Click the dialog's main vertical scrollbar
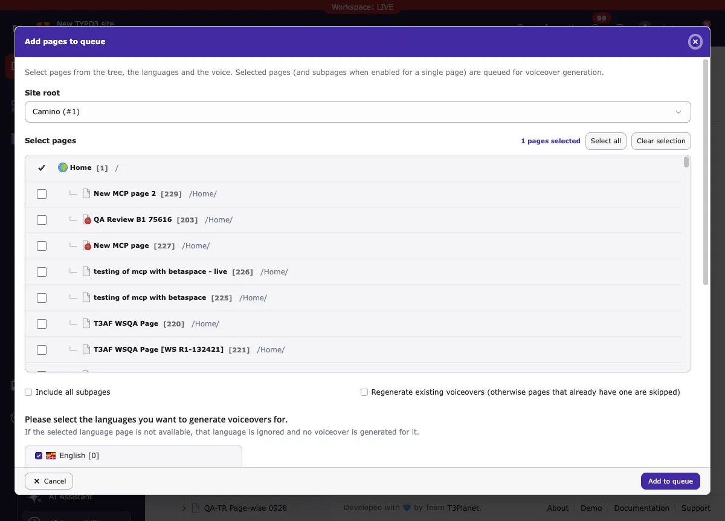The height and width of the screenshot is (521, 725). click(705, 172)
